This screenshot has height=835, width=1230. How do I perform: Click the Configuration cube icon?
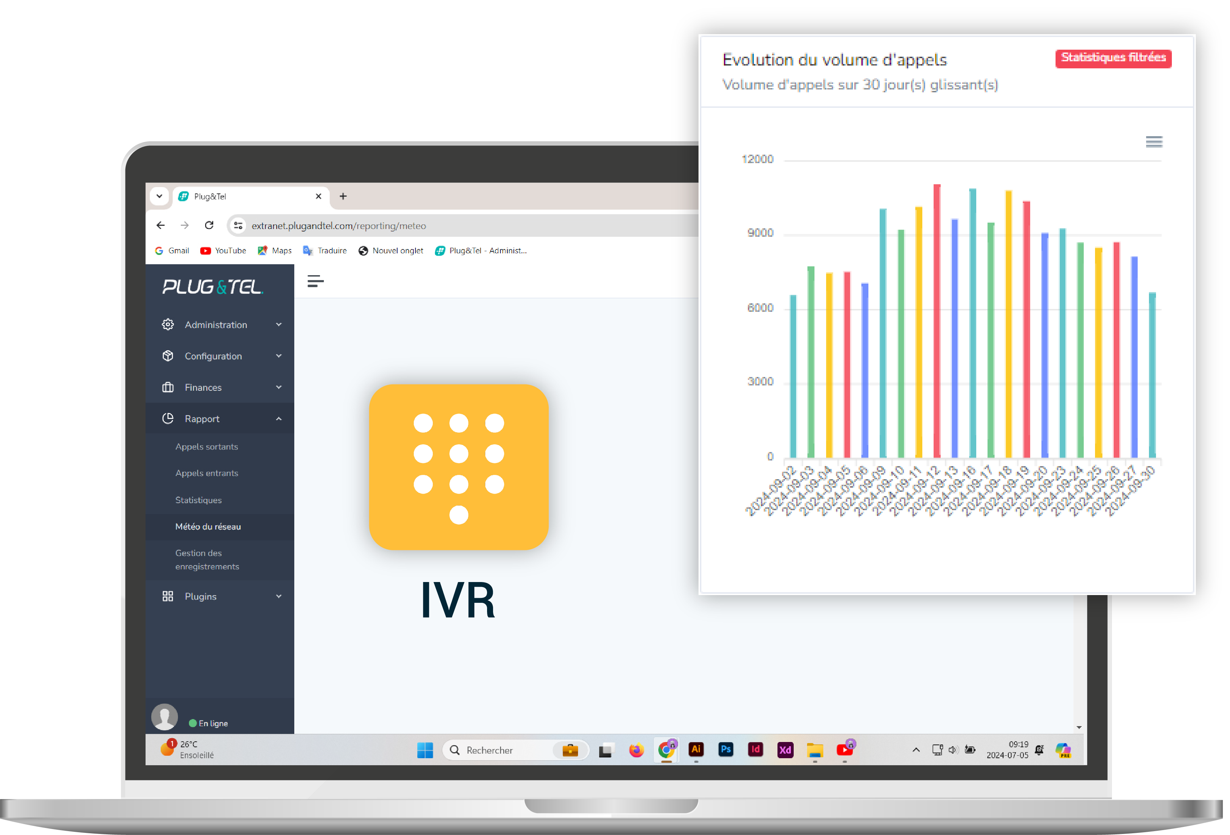pyautogui.click(x=168, y=355)
